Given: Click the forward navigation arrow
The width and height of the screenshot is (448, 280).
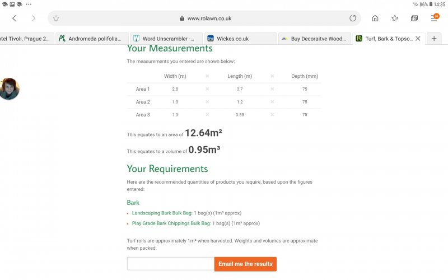Looking at the screenshot, I should click(x=33, y=18).
